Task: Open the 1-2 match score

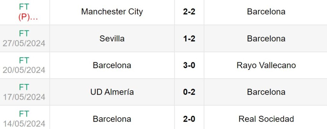Action: 189,39
